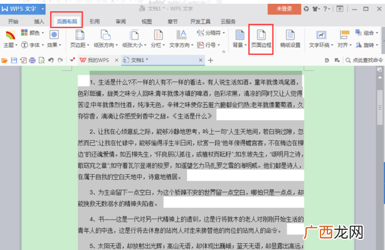Switch to the 我的WPS document tab

coord(95,60)
